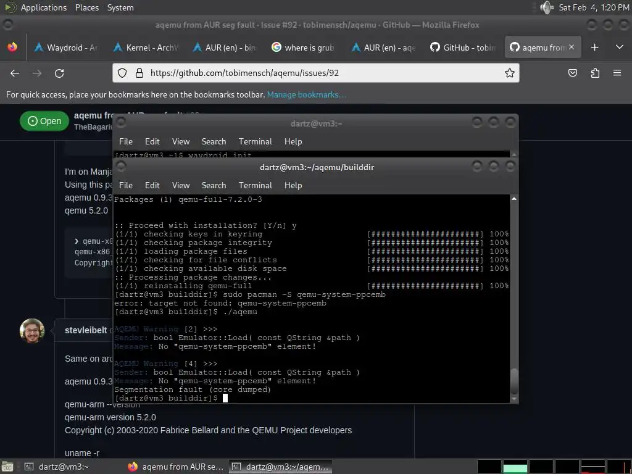Viewport: 632px width, 474px height.
Task: Click the 'error: target not found' line
Action: point(220,303)
